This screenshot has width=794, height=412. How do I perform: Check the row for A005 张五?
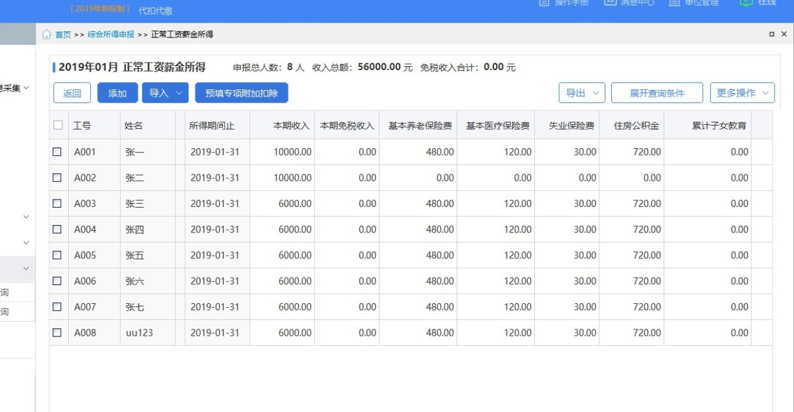pos(57,255)
